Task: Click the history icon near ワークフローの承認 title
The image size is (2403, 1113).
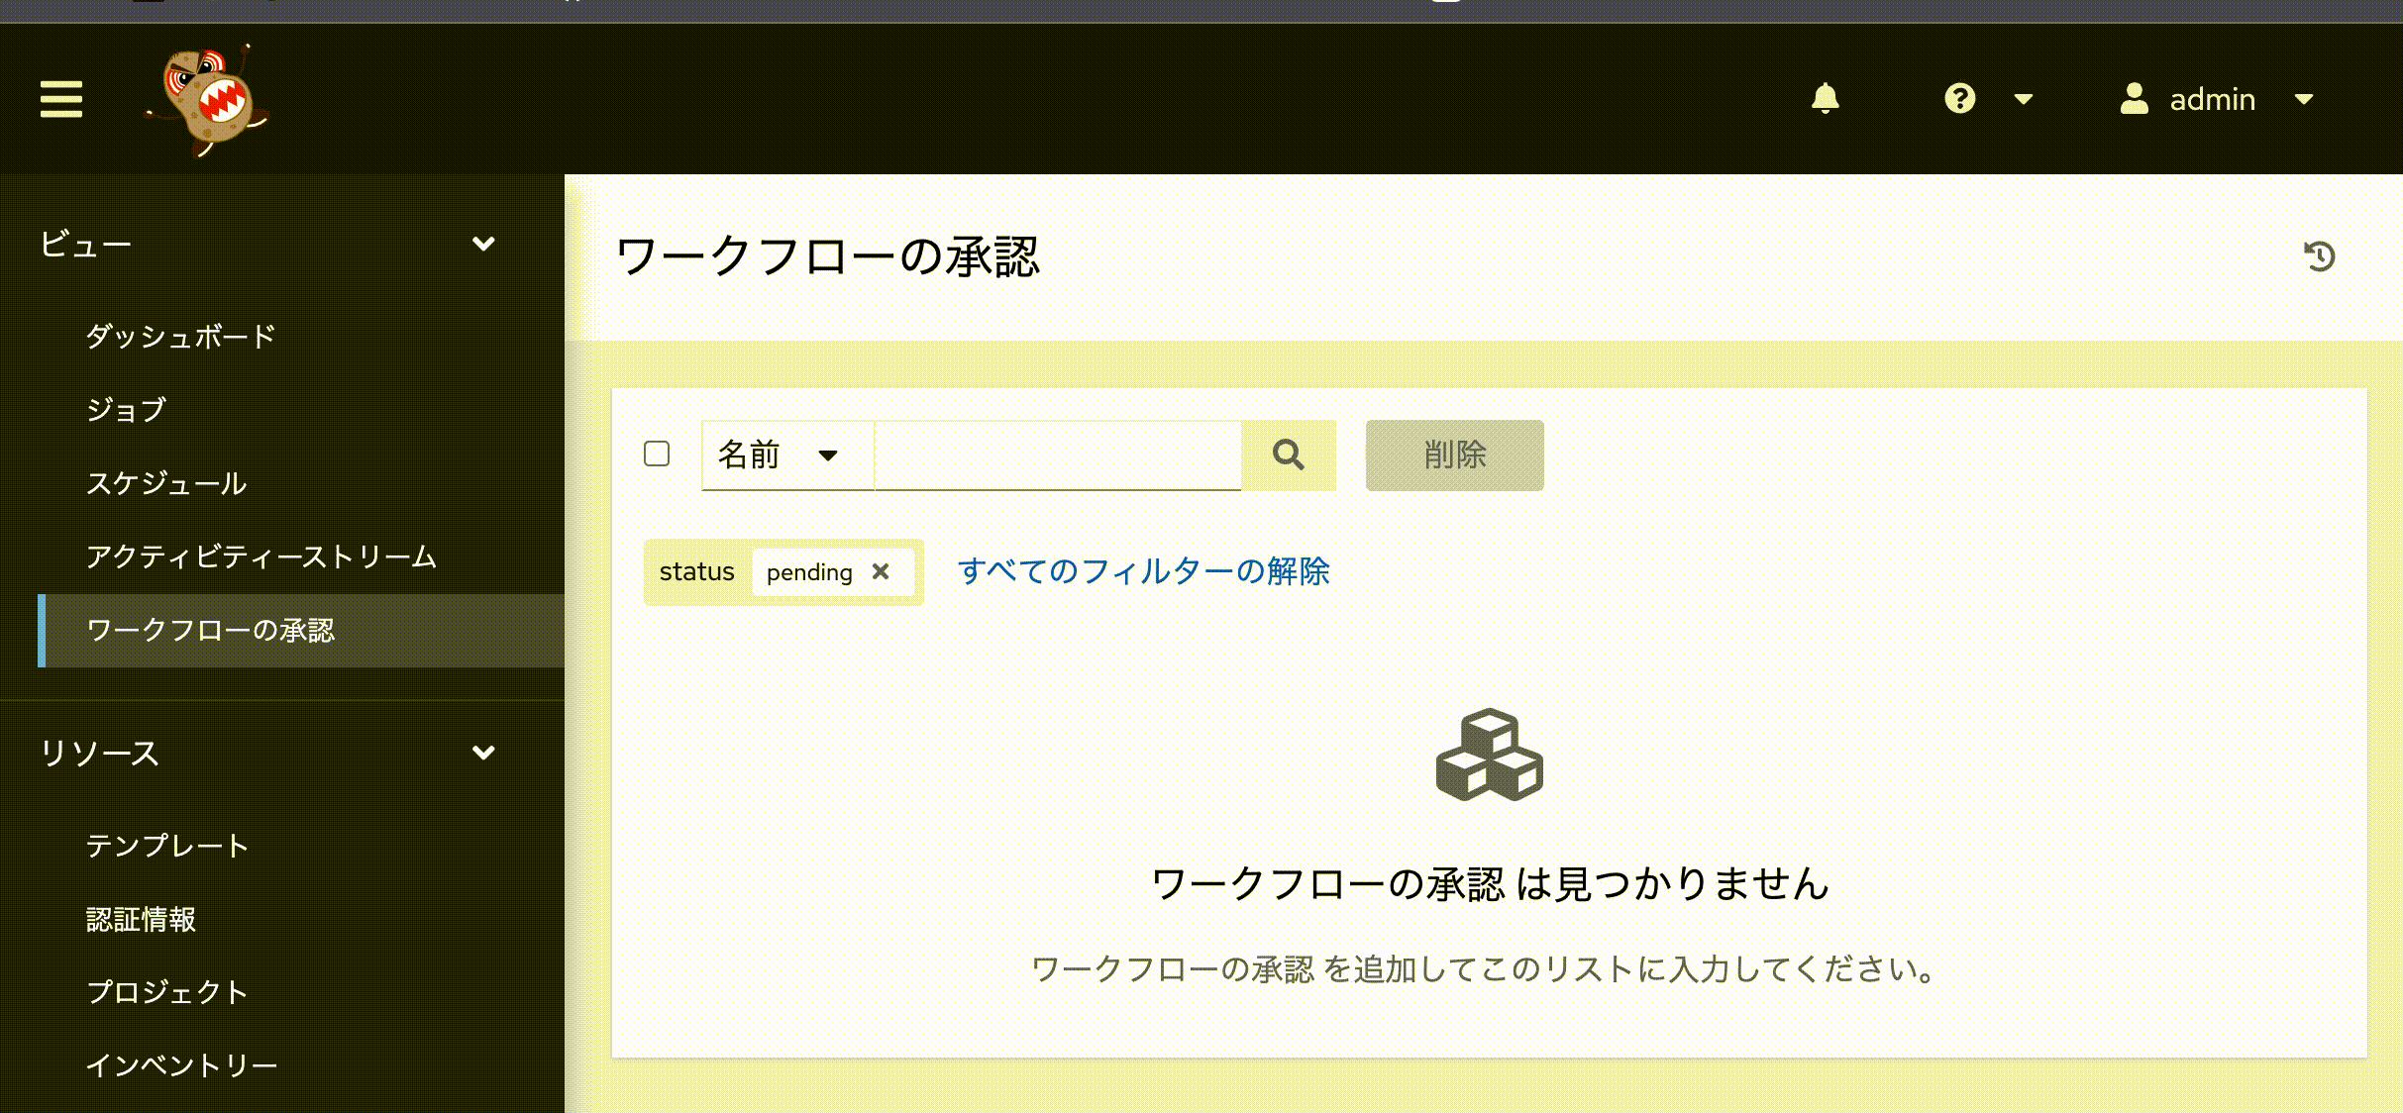Action: pyautogui.click(x=2321, y=256)
